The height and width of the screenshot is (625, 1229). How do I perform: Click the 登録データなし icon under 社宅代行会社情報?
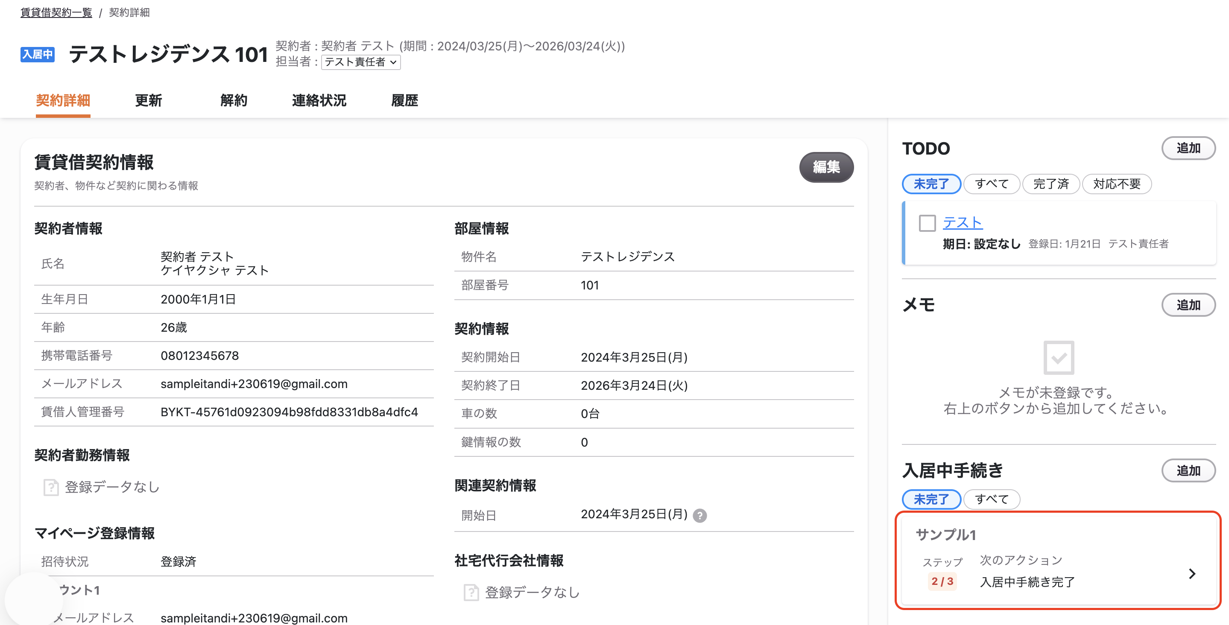pos(471,592)
